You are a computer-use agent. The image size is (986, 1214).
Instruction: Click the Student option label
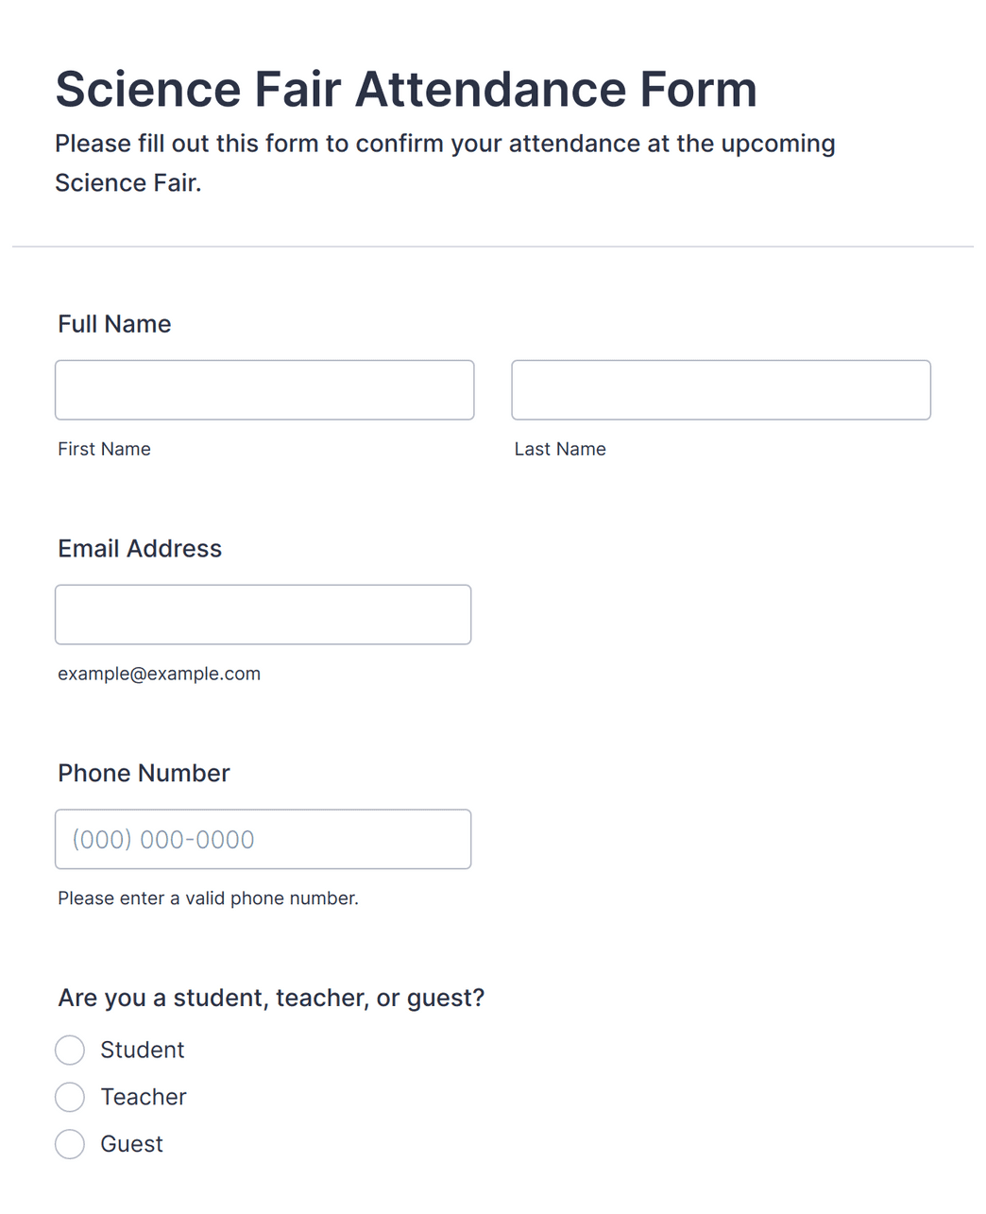143,1050
